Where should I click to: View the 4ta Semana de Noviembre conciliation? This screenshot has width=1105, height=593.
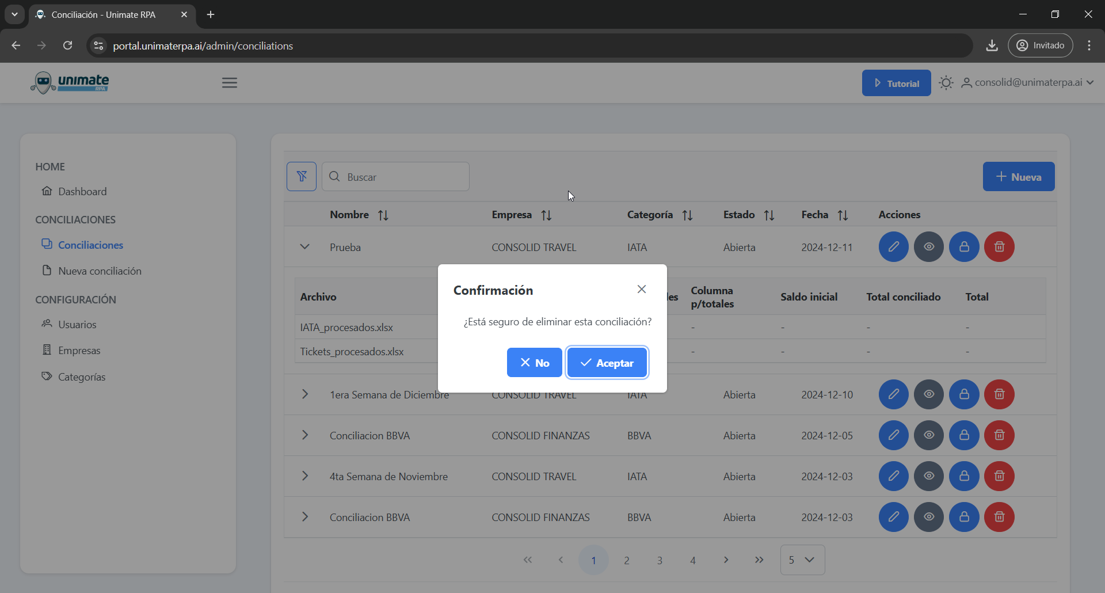[929, 476]
